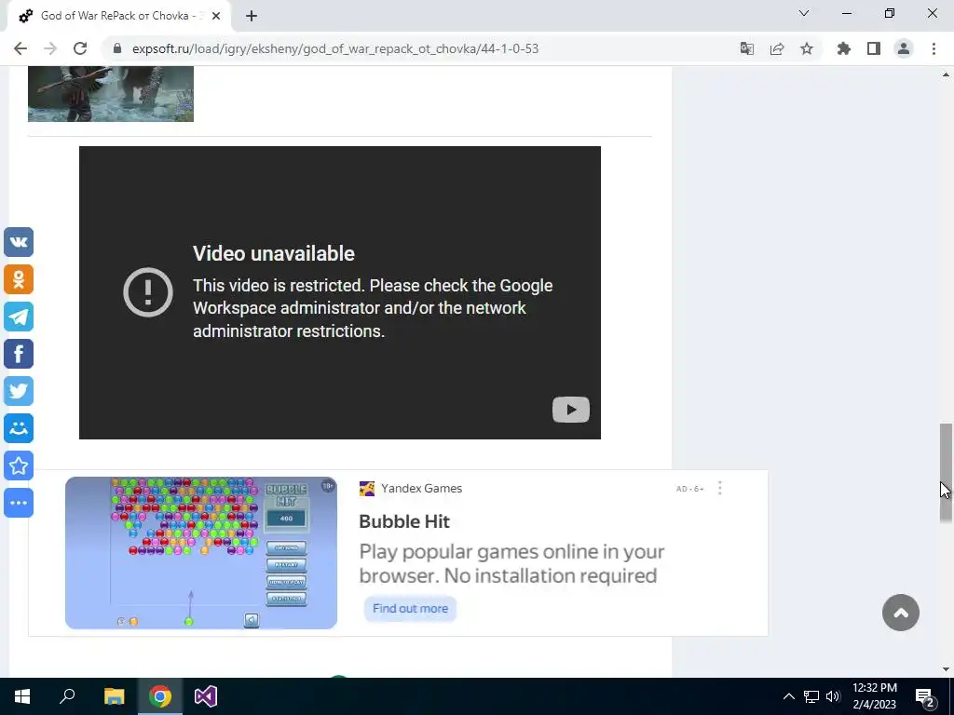Share via Moi Mir smiley icon
954x715 pixels.
point(19,428)
